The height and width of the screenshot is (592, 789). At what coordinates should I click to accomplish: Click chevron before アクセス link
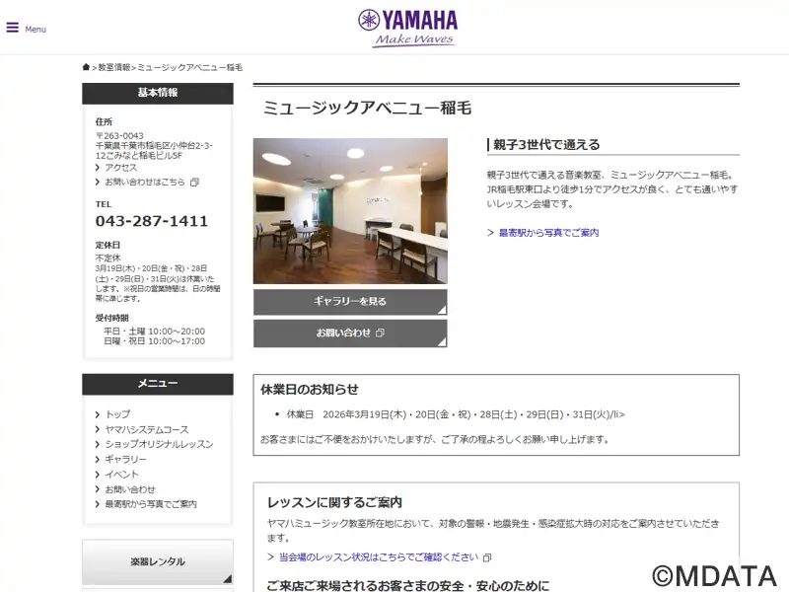[x=98, y=168]
